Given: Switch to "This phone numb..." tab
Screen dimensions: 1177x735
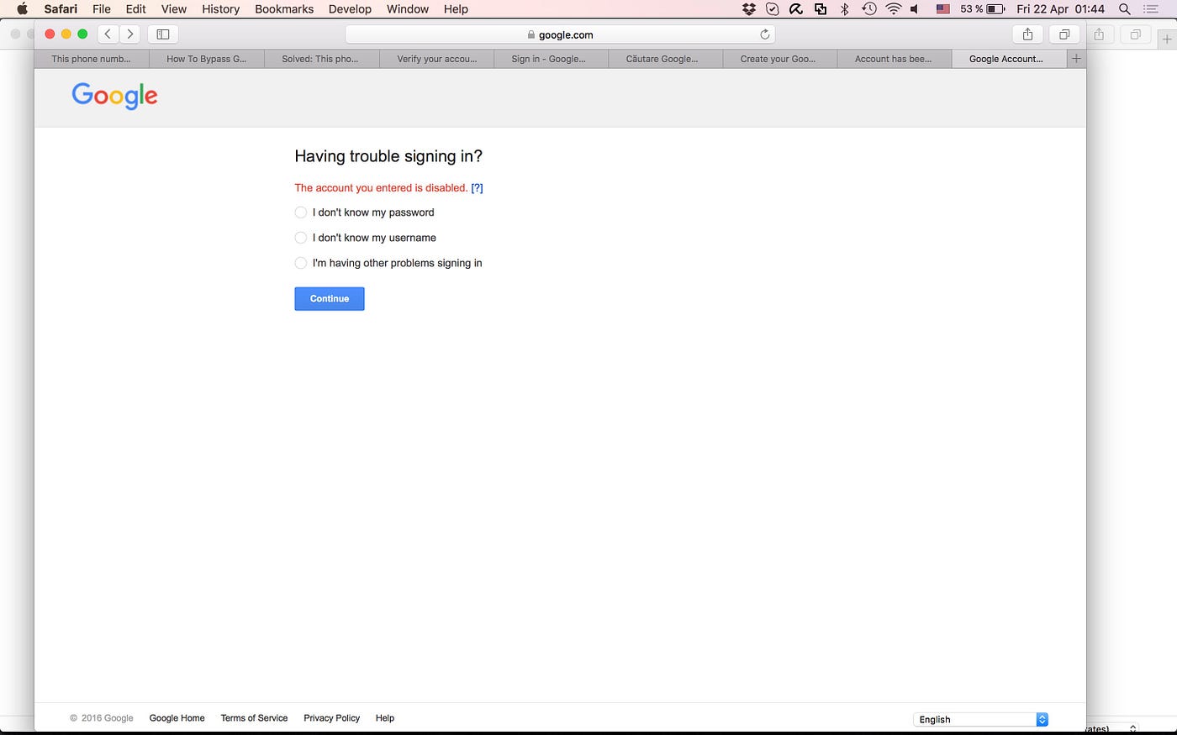Looking at the screenshot, I should [92, 59].
